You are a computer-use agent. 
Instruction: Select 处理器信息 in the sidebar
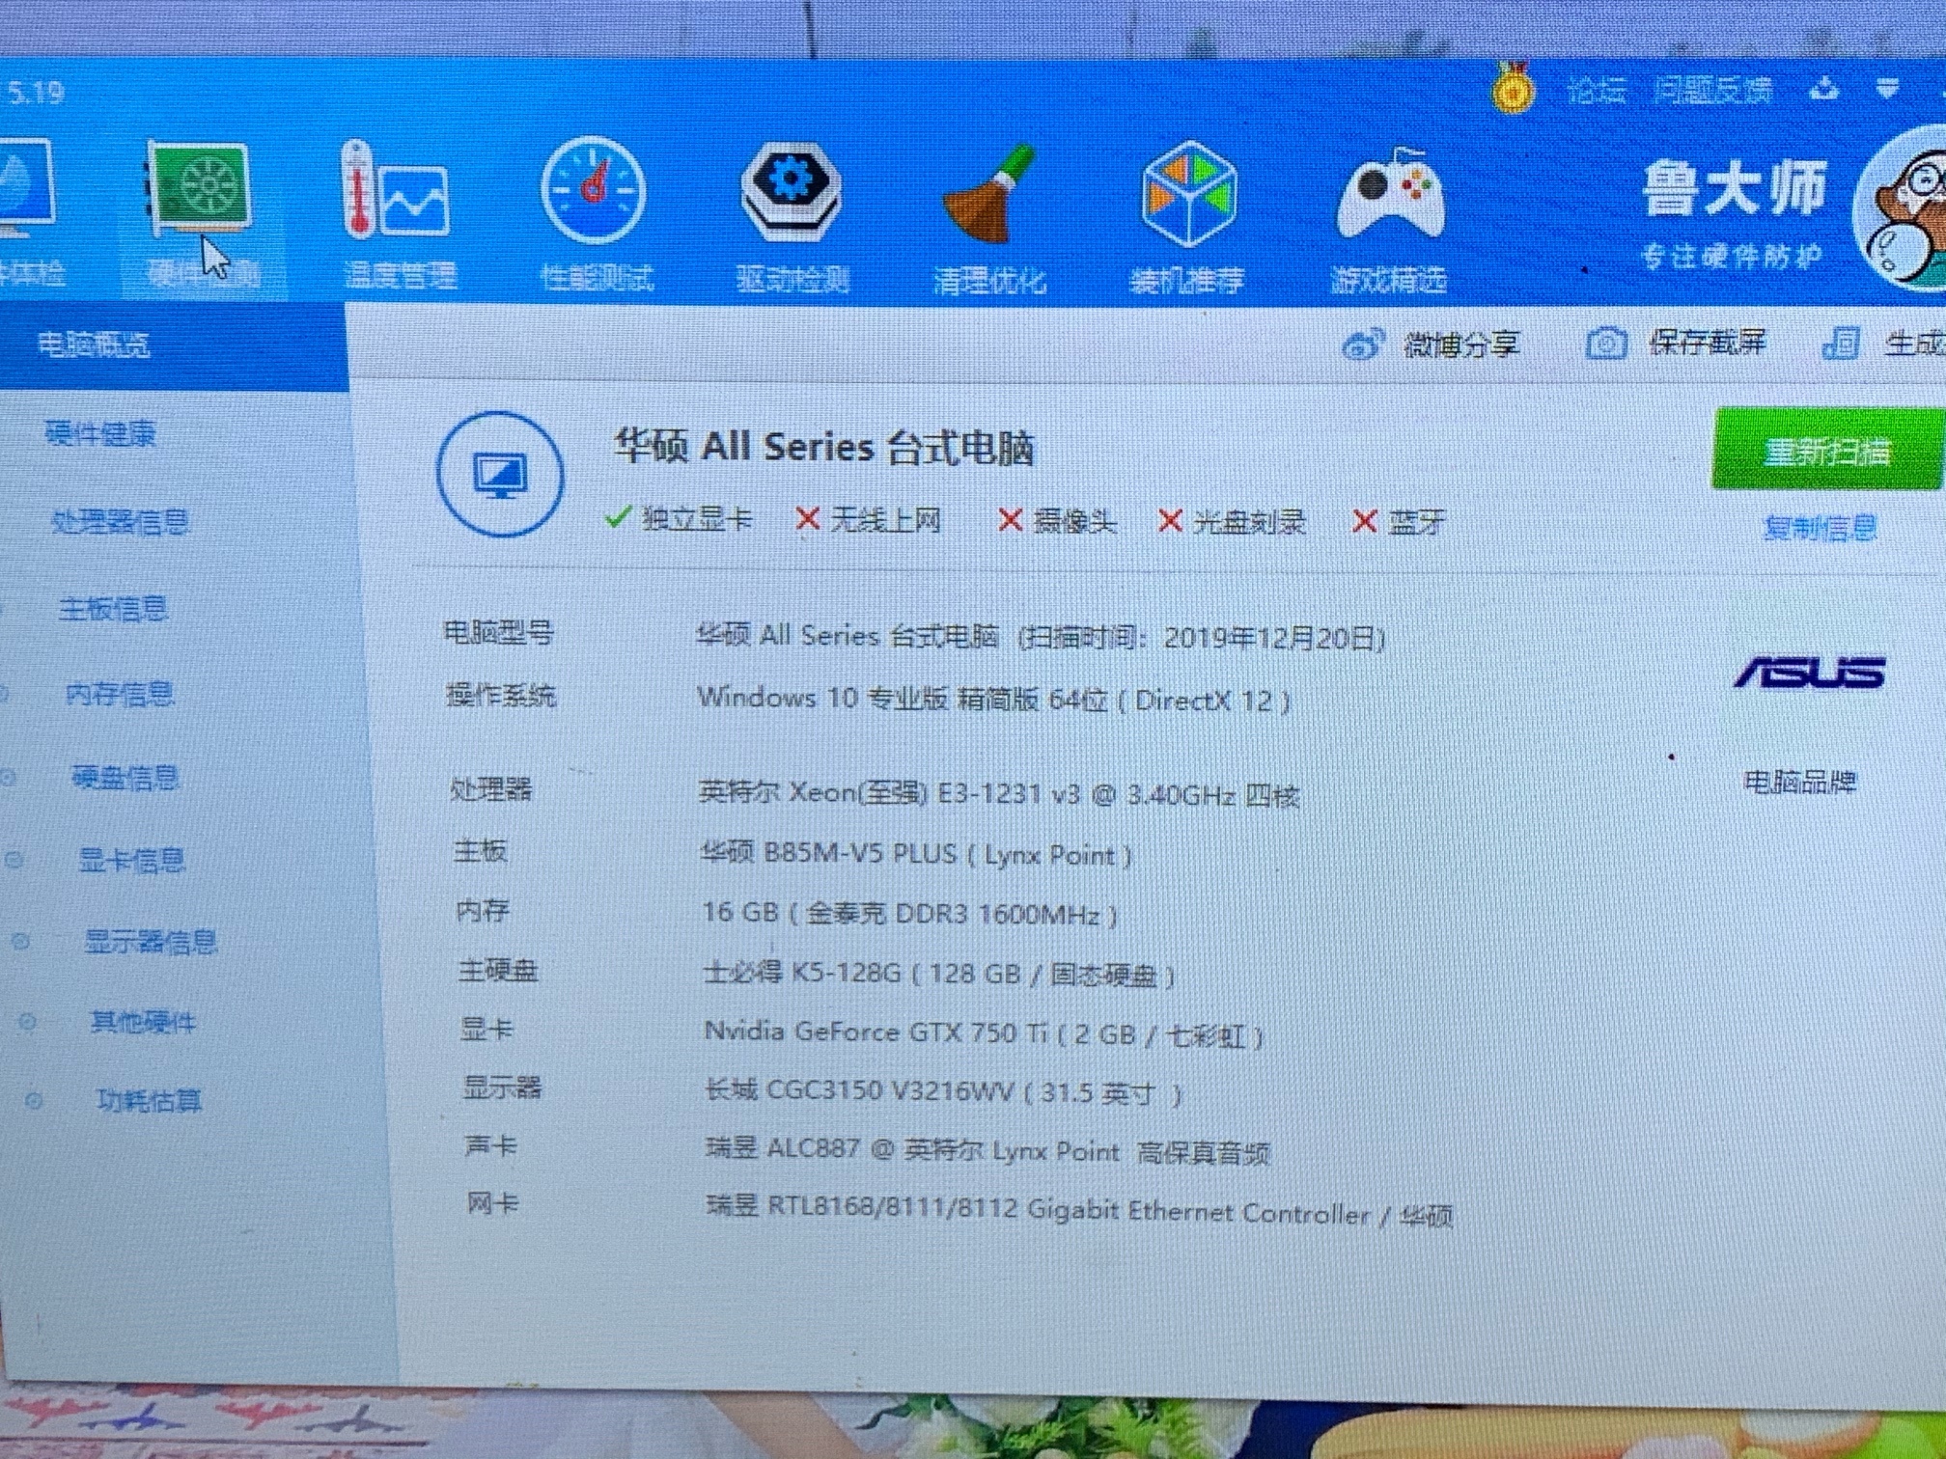[120, 522]
